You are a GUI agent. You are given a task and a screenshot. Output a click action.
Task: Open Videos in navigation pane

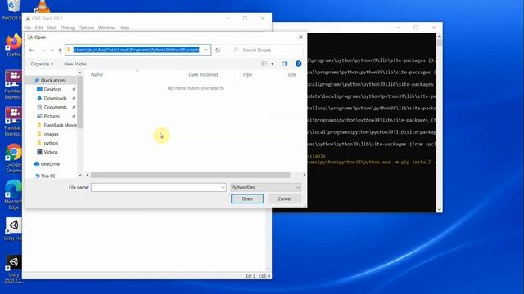51,153
